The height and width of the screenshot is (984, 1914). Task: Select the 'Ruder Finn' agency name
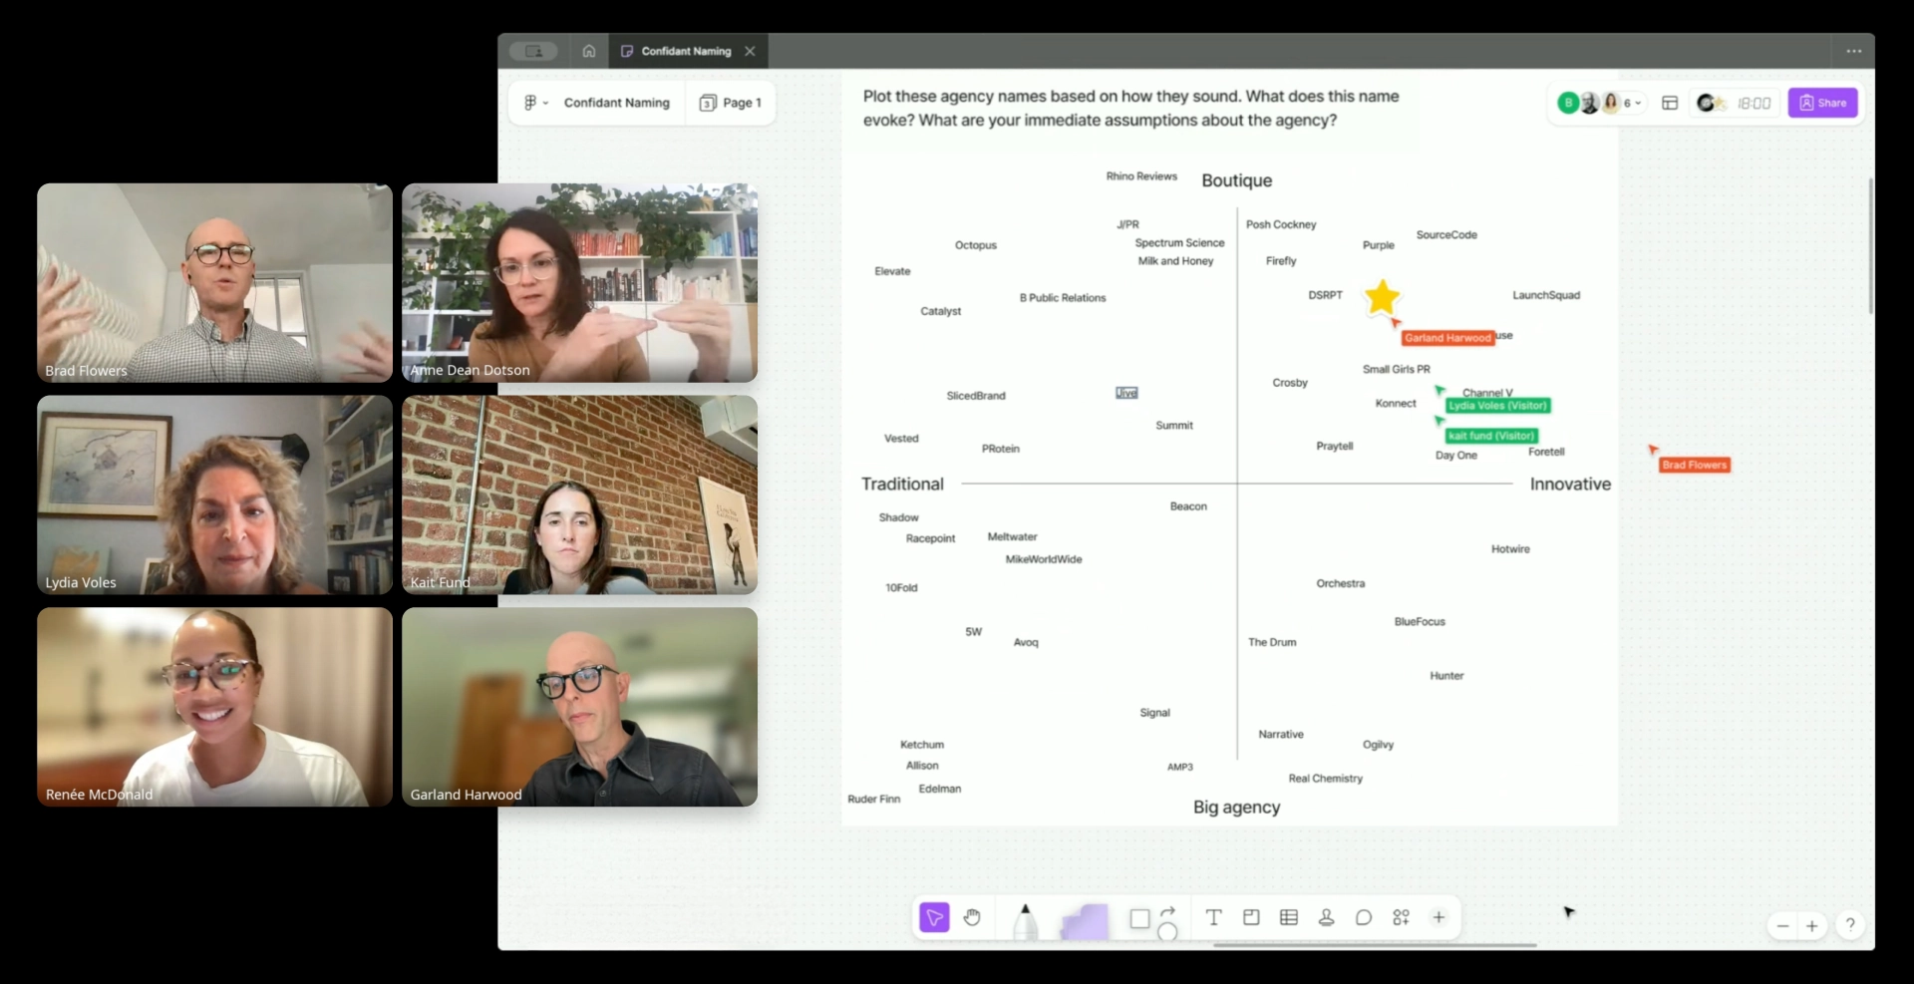(x=874, y=800)
